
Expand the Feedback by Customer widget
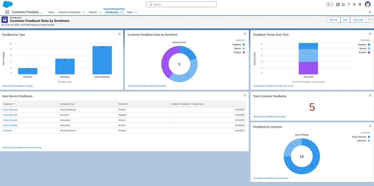click(370, 126)
